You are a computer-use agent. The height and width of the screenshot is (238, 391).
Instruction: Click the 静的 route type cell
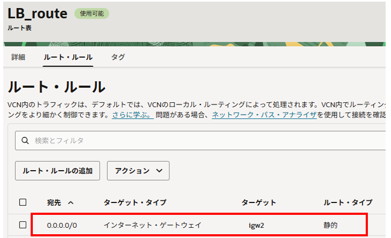coord(330,225)
